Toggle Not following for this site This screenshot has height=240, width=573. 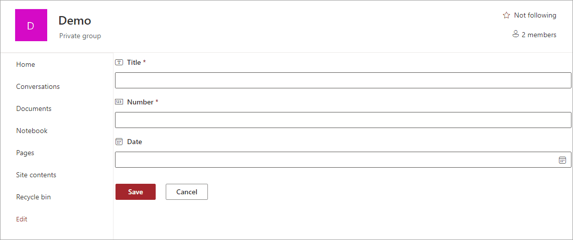(535, 16)
